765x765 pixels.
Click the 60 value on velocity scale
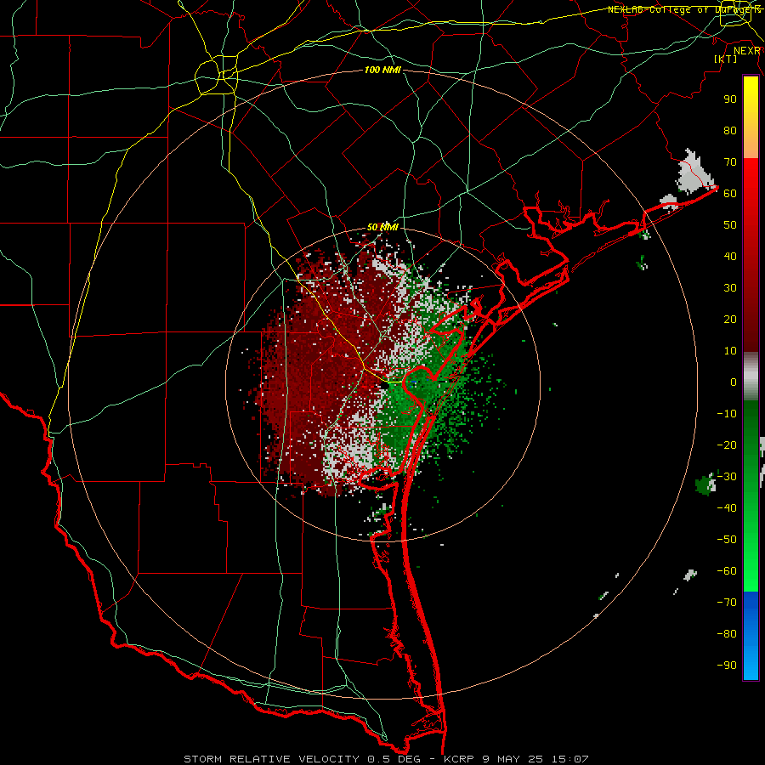(x=730, y=193)
